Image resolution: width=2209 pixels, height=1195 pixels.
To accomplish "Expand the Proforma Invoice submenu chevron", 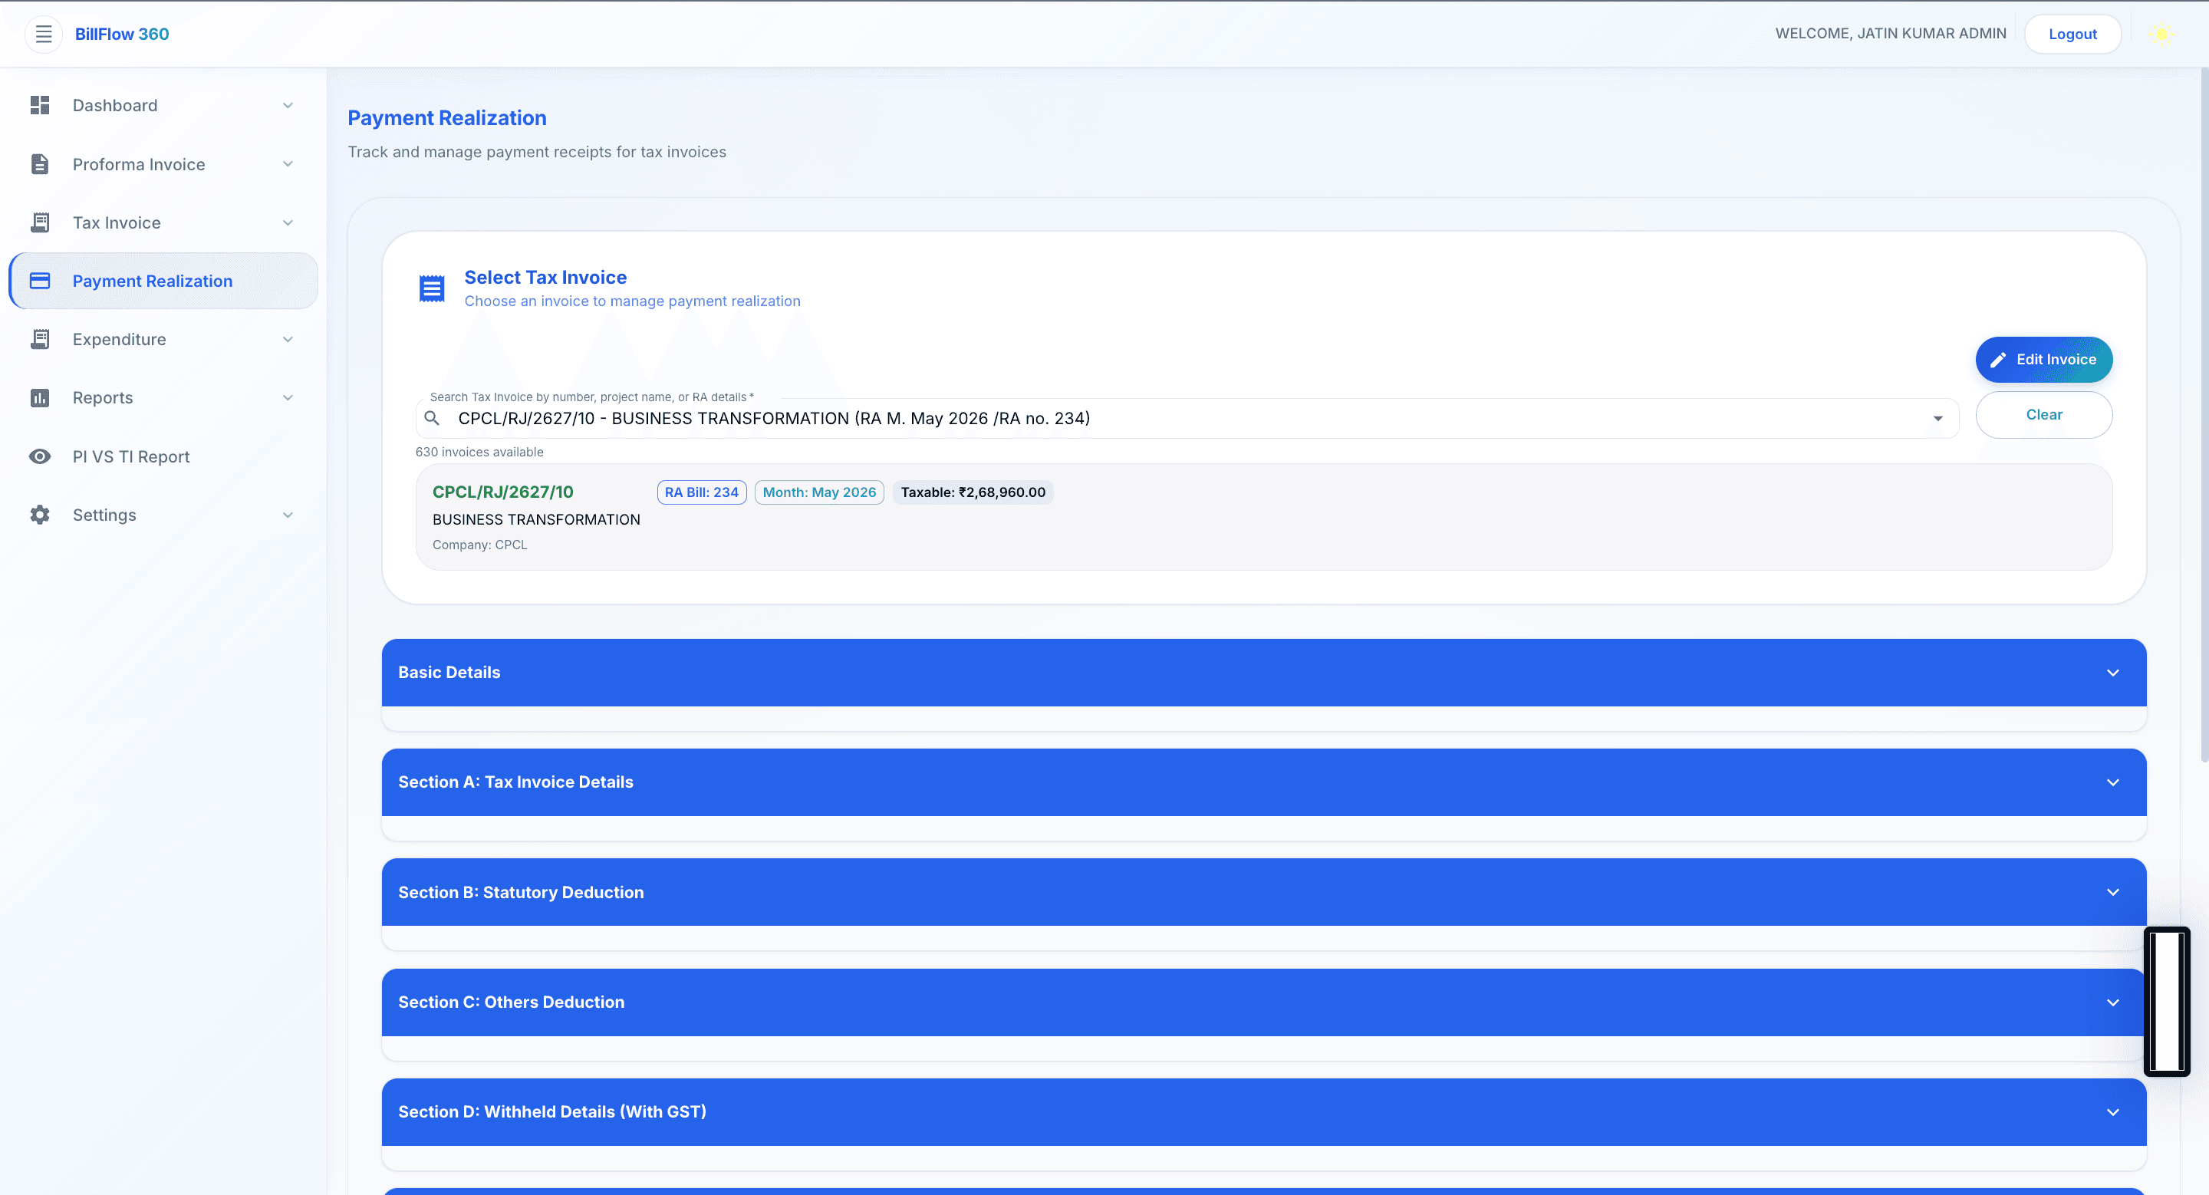I will [288, 163].
